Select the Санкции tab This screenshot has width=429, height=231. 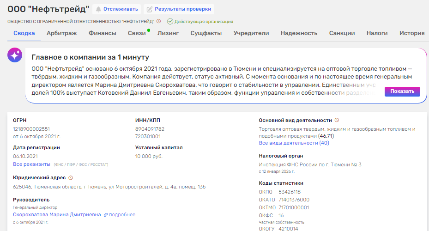click(342, 33)
